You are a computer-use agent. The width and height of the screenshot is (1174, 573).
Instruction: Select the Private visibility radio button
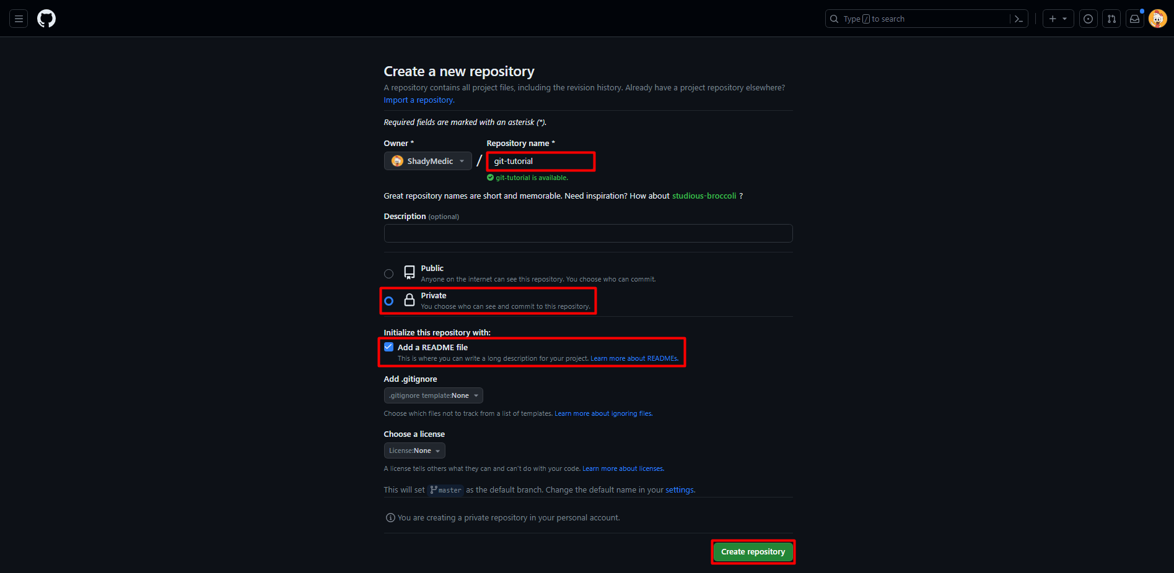point(388,301)
